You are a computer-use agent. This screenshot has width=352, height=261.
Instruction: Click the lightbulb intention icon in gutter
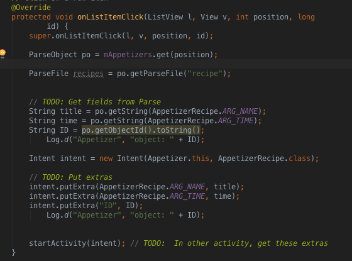tap(3, 53)
